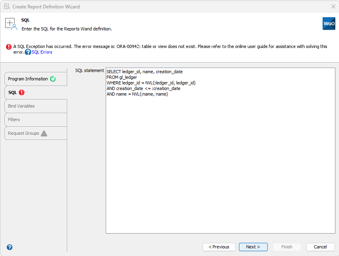Click the red SQL Exception error icon

click(x=8, y=46)
